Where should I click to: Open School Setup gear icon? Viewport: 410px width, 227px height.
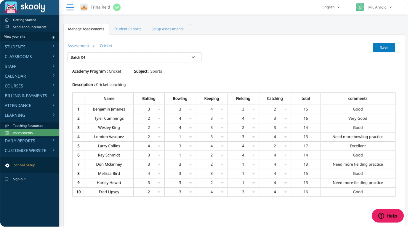click(7, 165)
